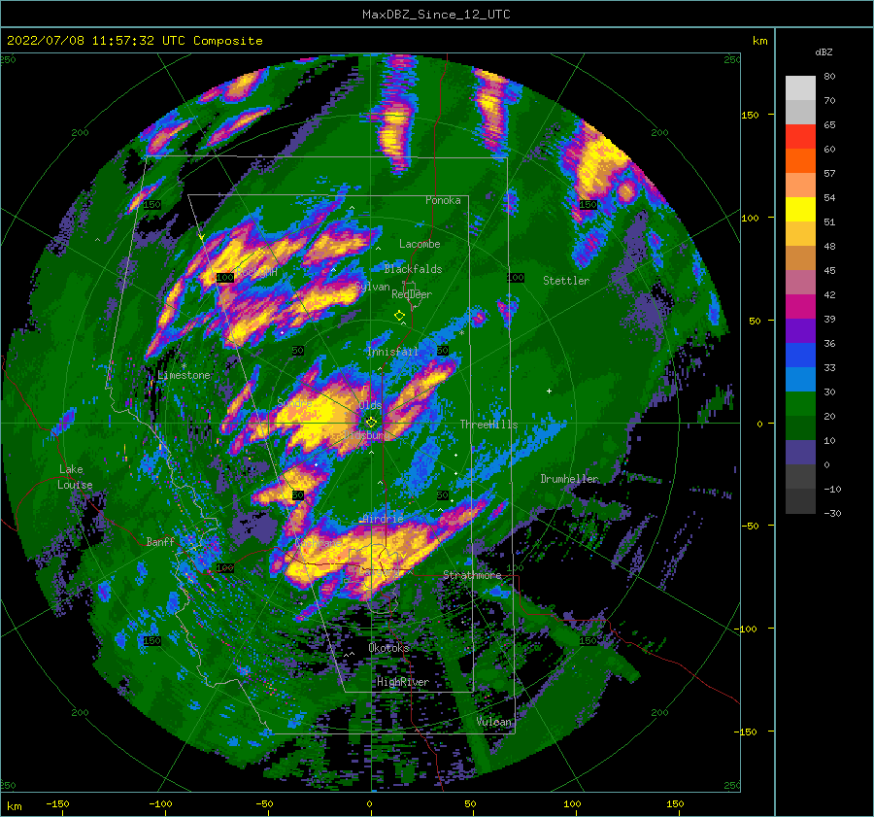Select the bright yellow swatch between 54 and 51

point(800,210)
